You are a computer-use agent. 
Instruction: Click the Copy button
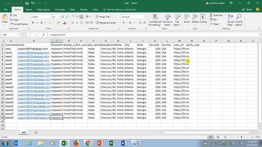14,20
